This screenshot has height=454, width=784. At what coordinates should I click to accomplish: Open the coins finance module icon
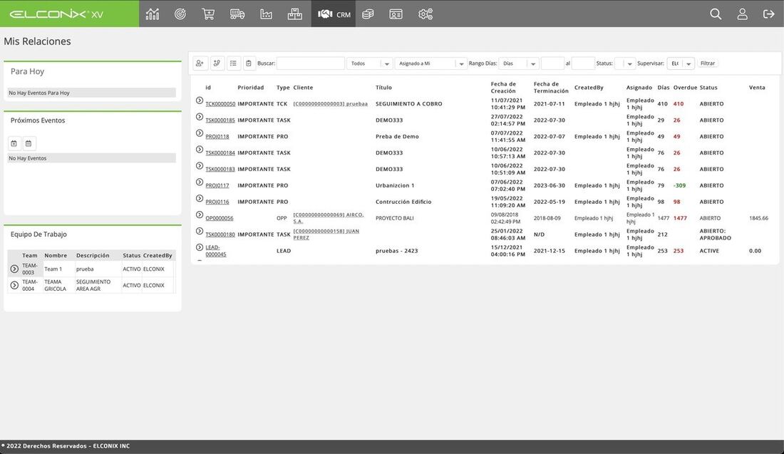[x=368, y=14]
